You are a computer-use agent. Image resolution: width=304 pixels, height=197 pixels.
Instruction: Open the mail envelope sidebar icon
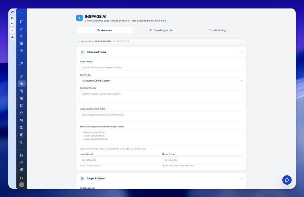(22, 113)
